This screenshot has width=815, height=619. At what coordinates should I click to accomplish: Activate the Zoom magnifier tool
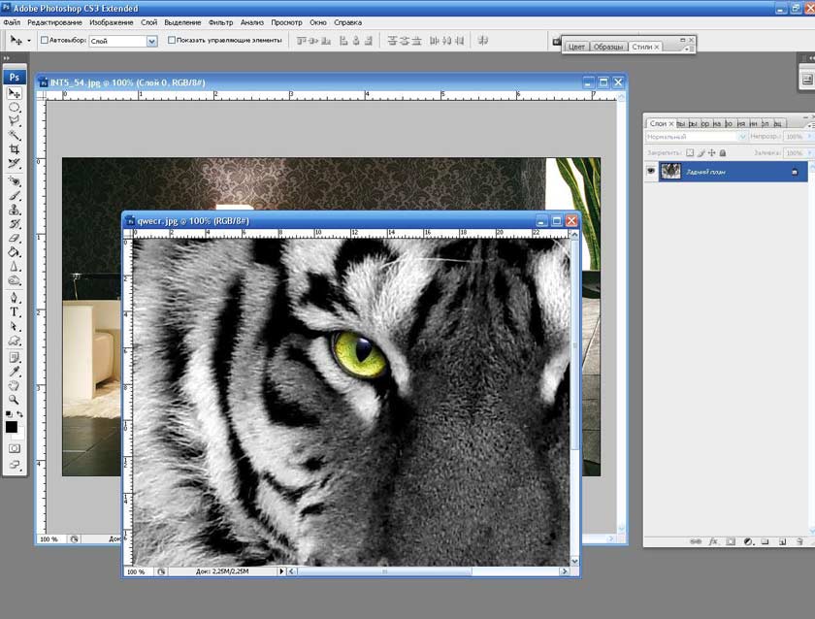click(15, 399)
